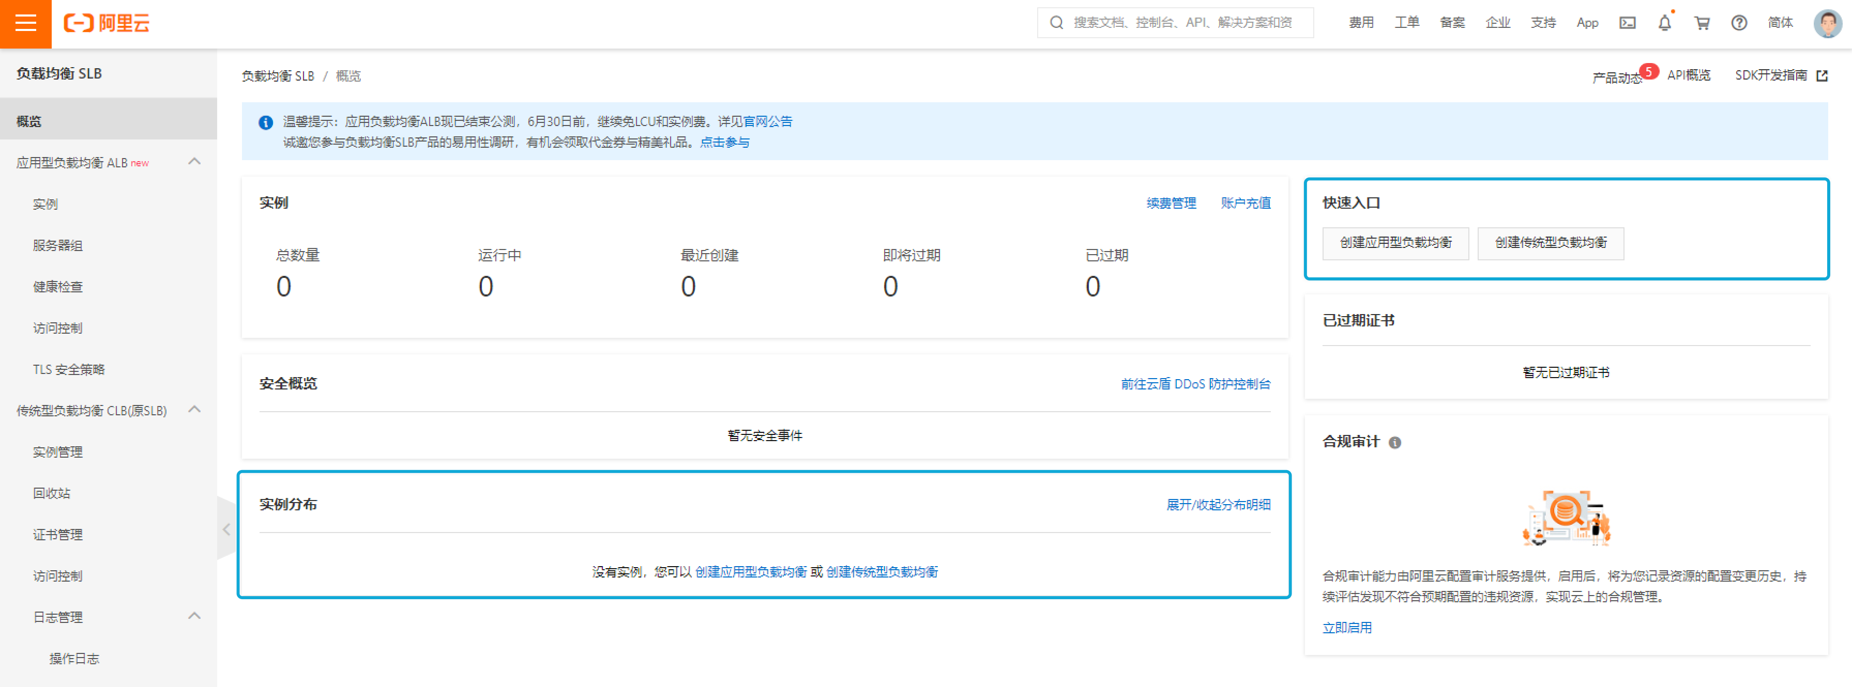Collapse the 日志管理 section
This screenshot has width=1852, height=687.
point(194,616)
